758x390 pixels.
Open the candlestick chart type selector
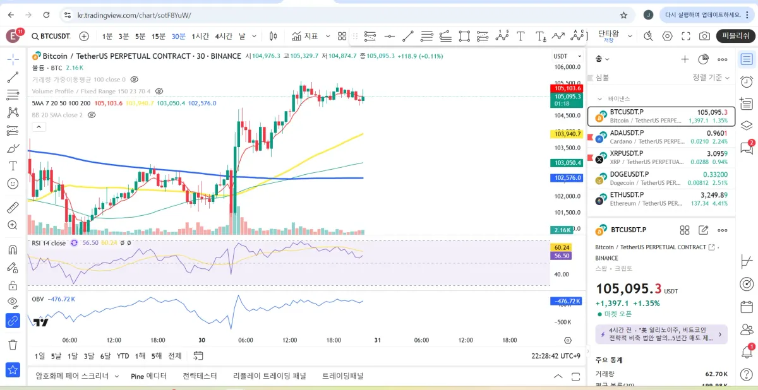point(273,36)
